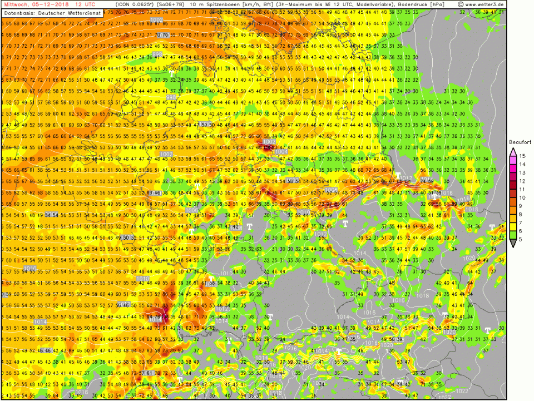Select the yellow Beaufort 6–7 legend swatch
Image resolution: width=534 pixels, height=401 pixels.
(513, 227)
